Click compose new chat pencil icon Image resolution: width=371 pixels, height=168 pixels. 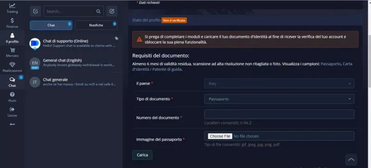click(x=112, y=12)
